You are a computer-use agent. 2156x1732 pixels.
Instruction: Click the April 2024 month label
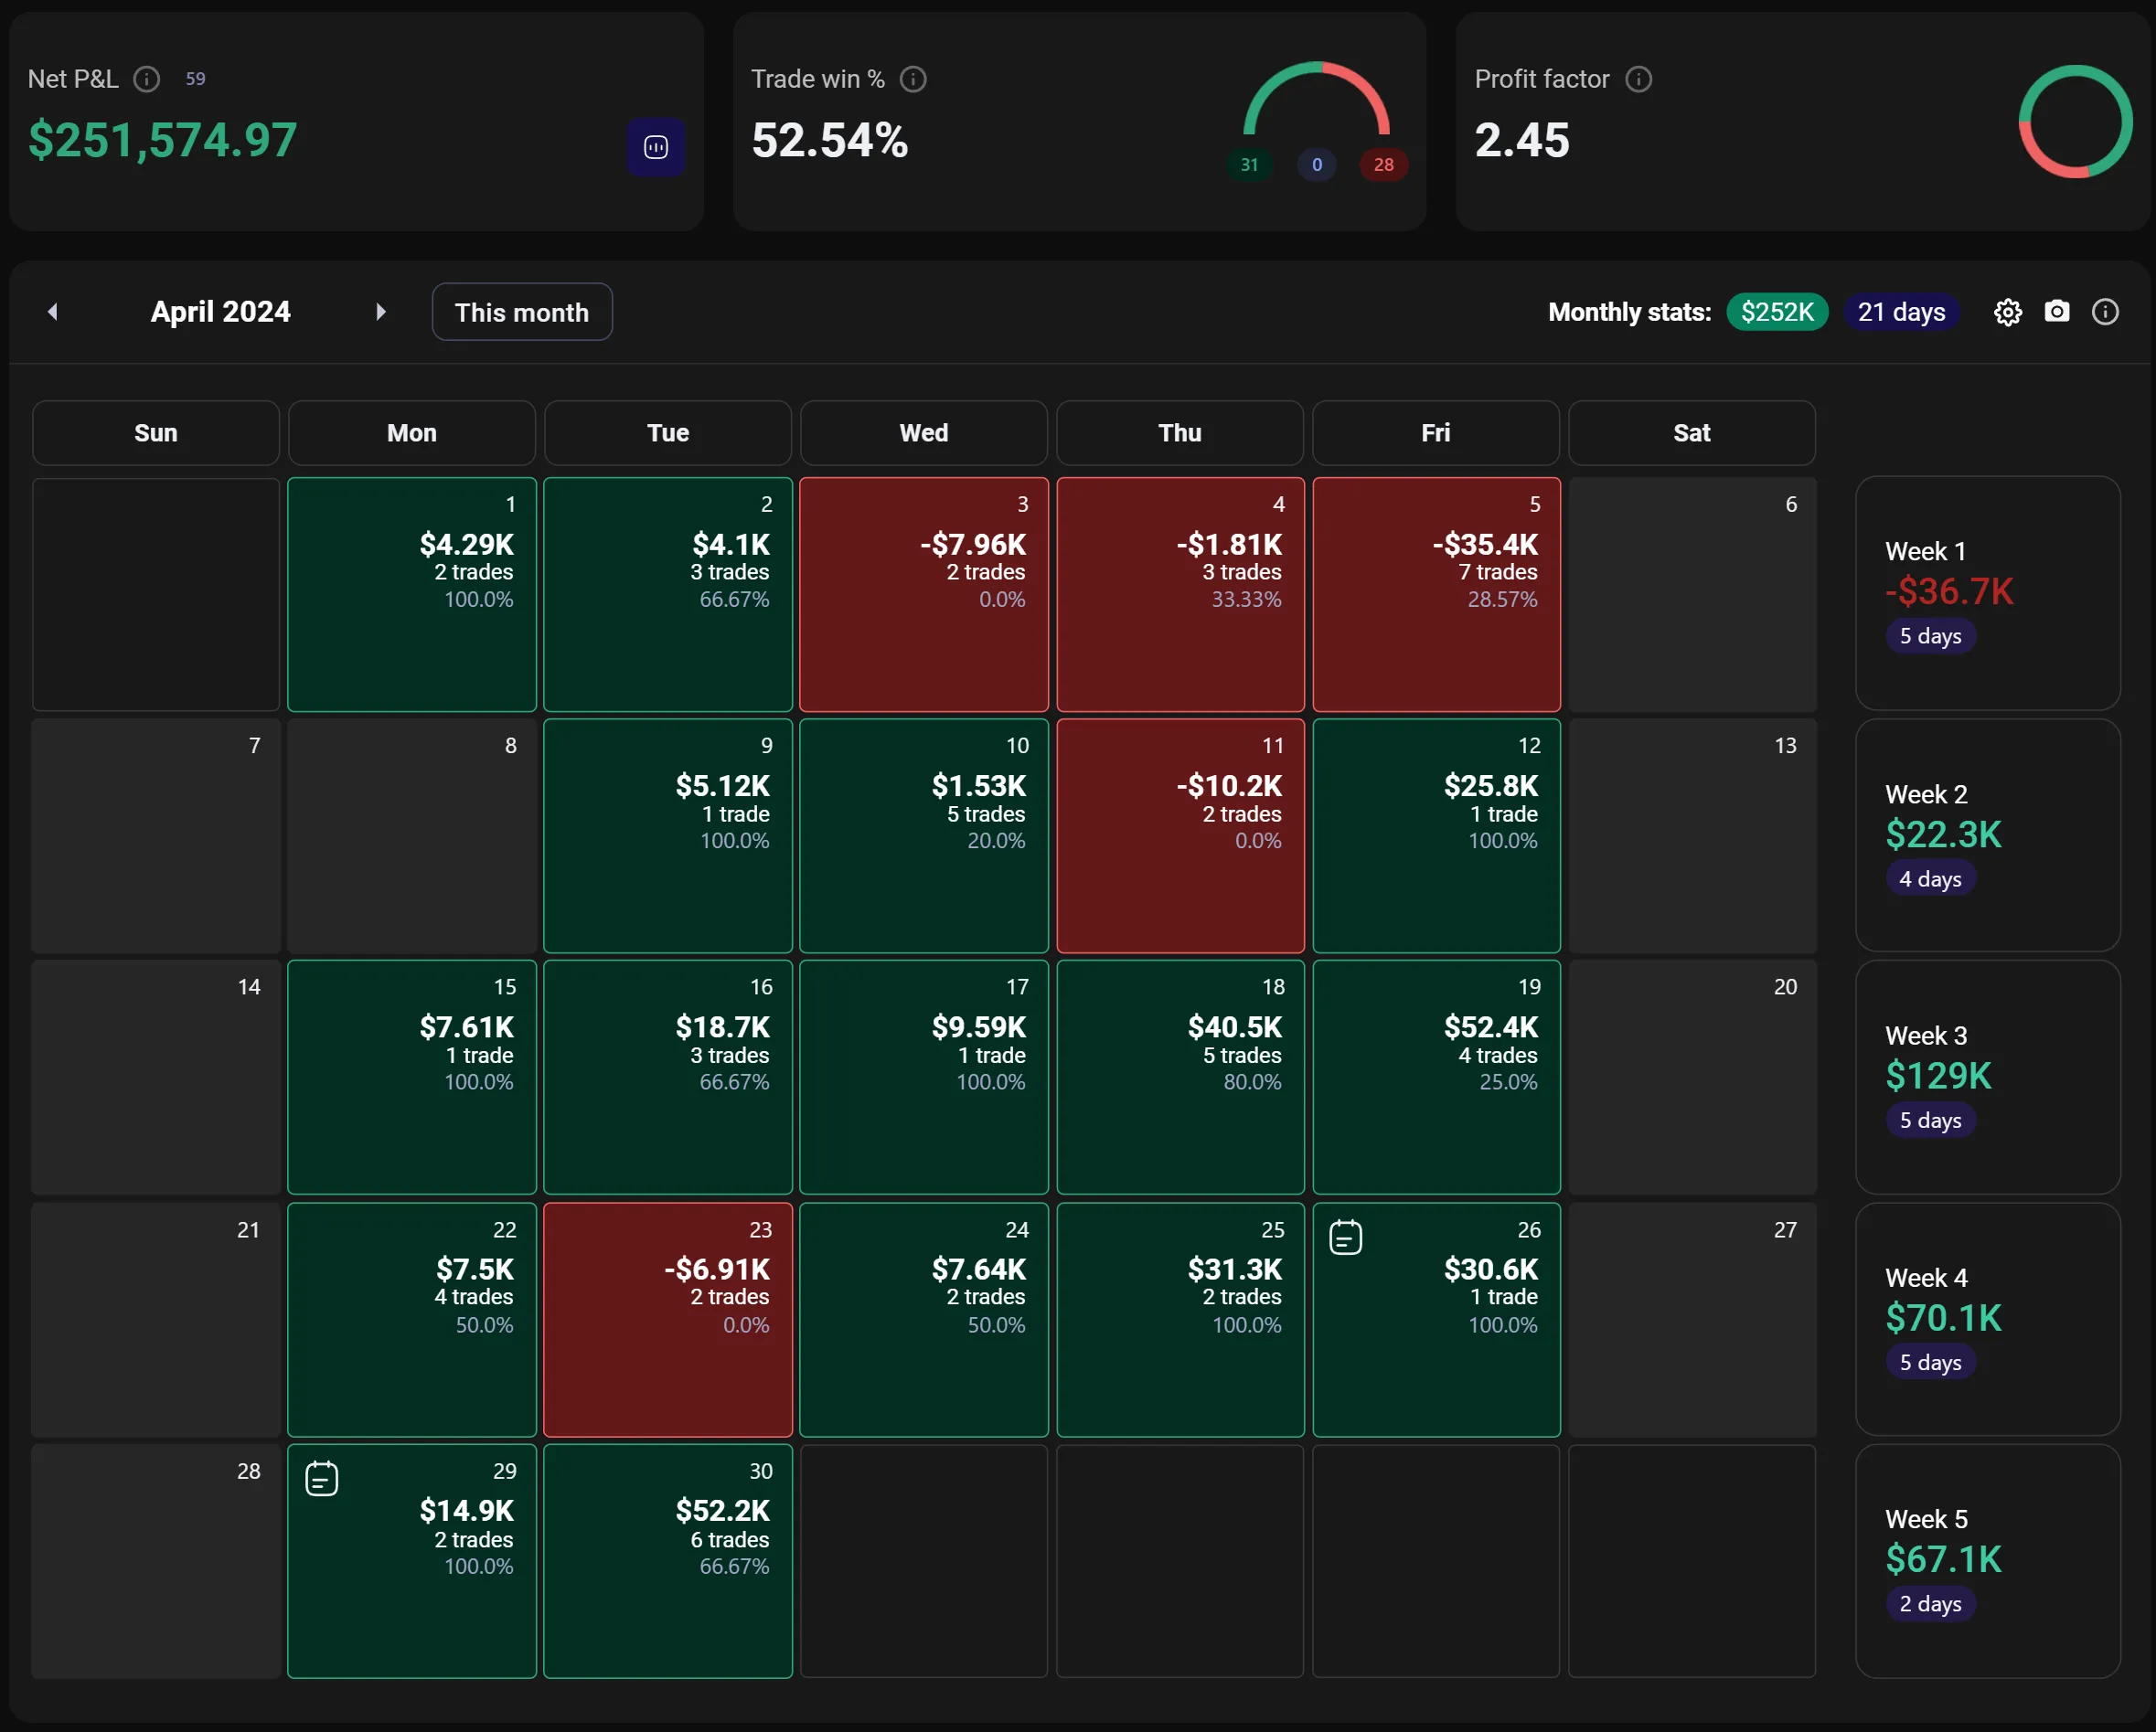coord(220,312)
